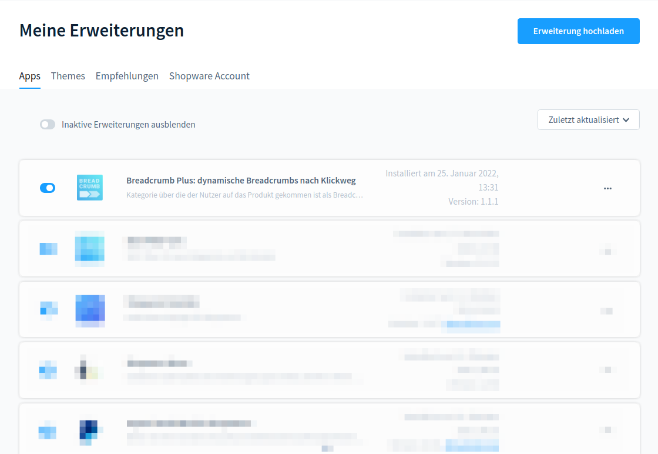
Task: Toggle the second extension's activation switch
Action: click(48, 249)
